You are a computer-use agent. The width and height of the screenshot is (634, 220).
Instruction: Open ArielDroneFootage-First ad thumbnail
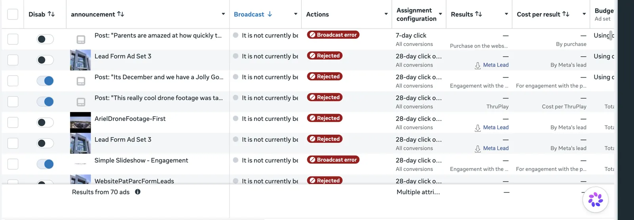point(80,122)
